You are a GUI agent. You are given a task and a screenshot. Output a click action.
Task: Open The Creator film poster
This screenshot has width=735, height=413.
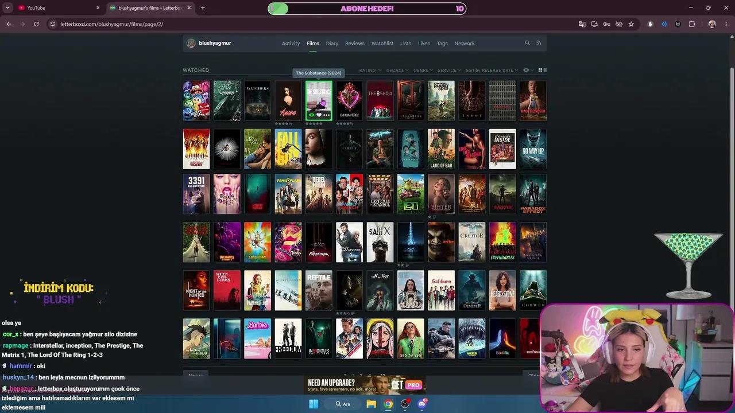[472, 242]
